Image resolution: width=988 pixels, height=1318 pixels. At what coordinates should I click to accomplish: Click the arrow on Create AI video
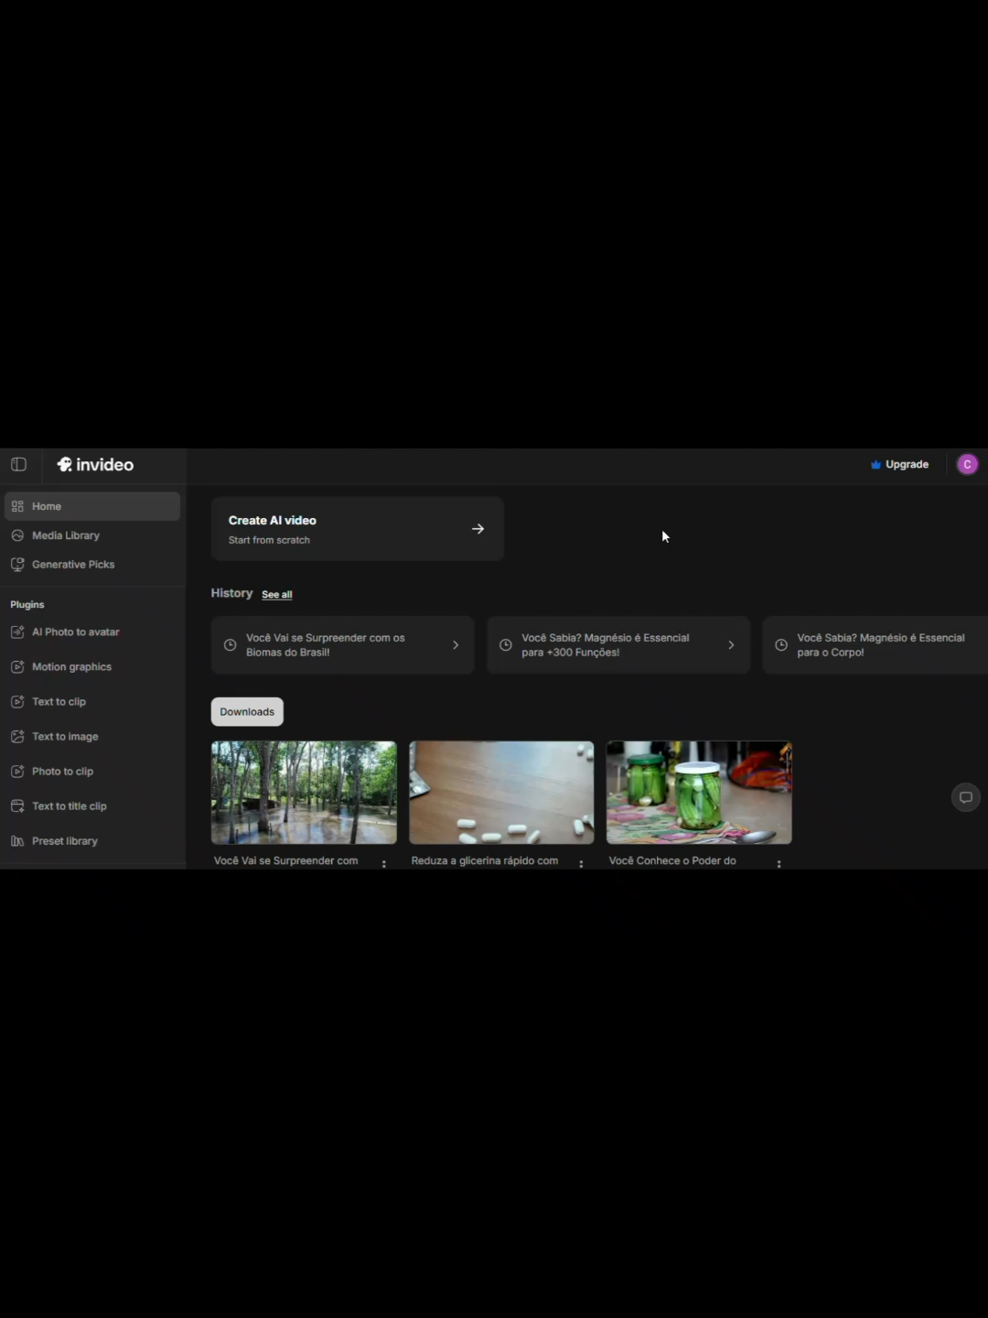tap(478, 529)
